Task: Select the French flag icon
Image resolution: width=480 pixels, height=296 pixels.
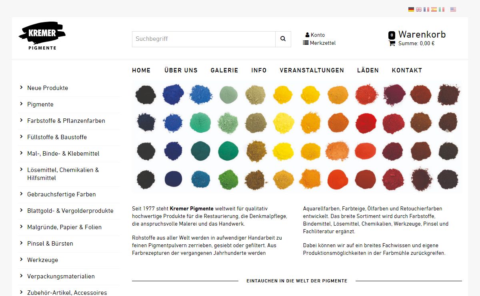Action: [x=426, y=9]
